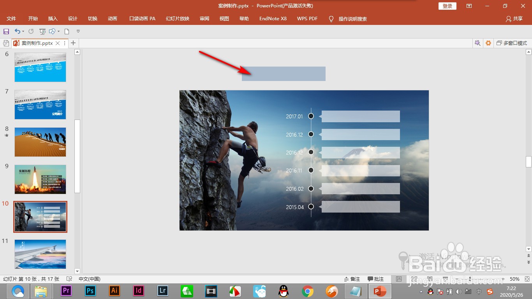Viewport: 532px width, 299px height.
Task: Expand the Shapes dropdown arrow
Action: pyautogui.click(x=59, y=31)
